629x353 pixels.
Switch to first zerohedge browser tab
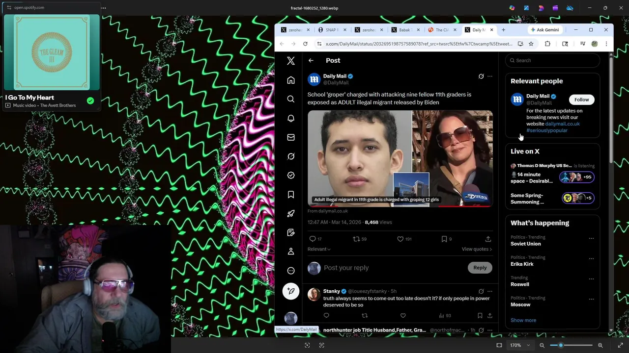pyautogui.click(x=295, y=30)
